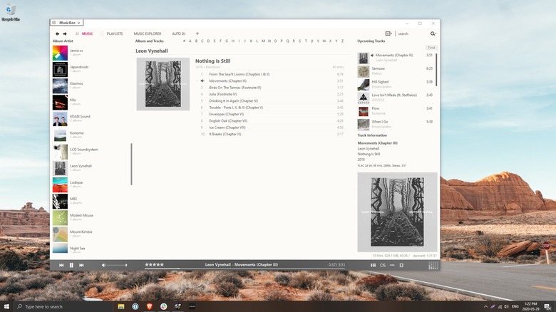556x312 pixels.
Task: Select track Ice Cream (Chapter VIII)
Action: coord(272,128)
